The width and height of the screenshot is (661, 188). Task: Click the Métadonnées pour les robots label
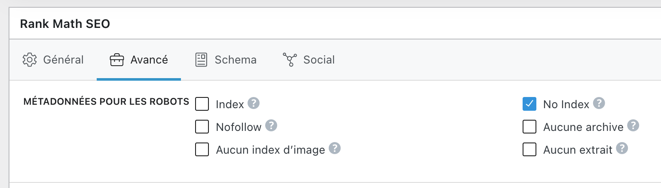106,102
